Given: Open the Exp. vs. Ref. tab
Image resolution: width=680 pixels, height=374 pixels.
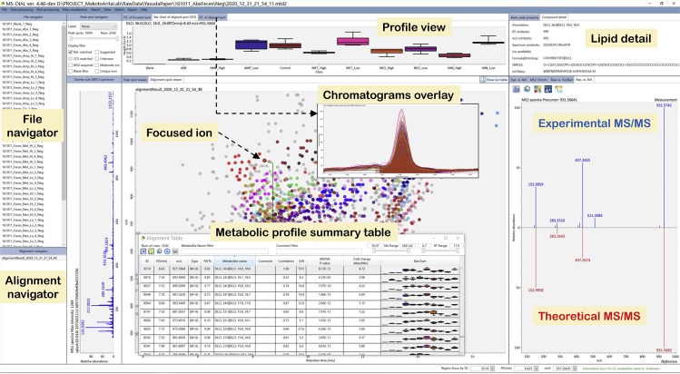Looking at the screenshot, I should (x=518, y=80).
